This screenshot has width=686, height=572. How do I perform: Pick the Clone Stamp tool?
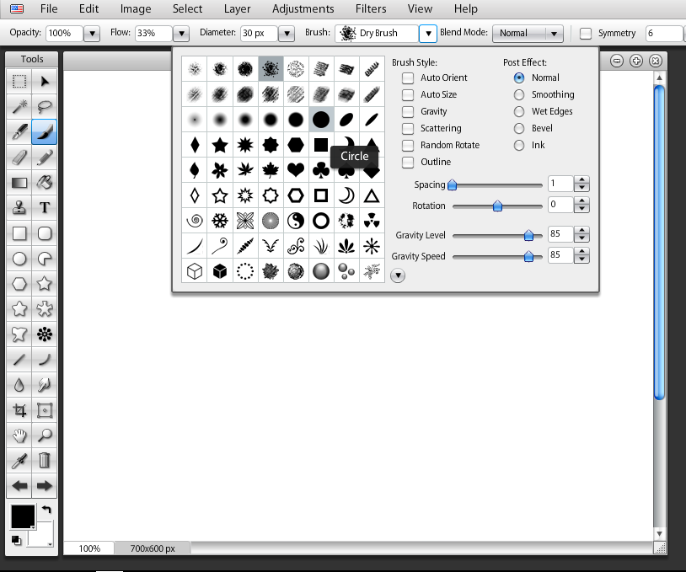tap(19, 208)
